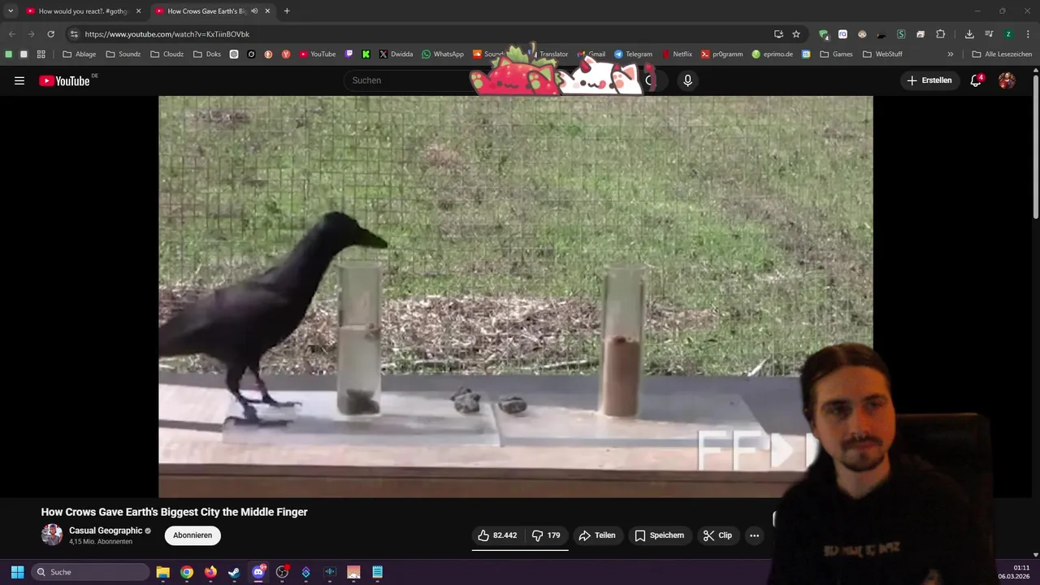This screenshot has width=1040, height=585.
Task: Open Chrome profile Z avatar
Action: click(x=1008, y=34)
